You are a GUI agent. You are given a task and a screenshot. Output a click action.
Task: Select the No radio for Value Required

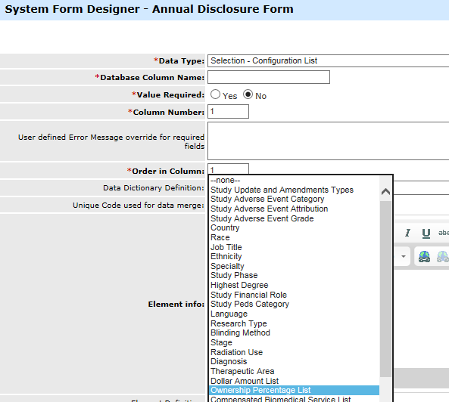tap(248, 94)
